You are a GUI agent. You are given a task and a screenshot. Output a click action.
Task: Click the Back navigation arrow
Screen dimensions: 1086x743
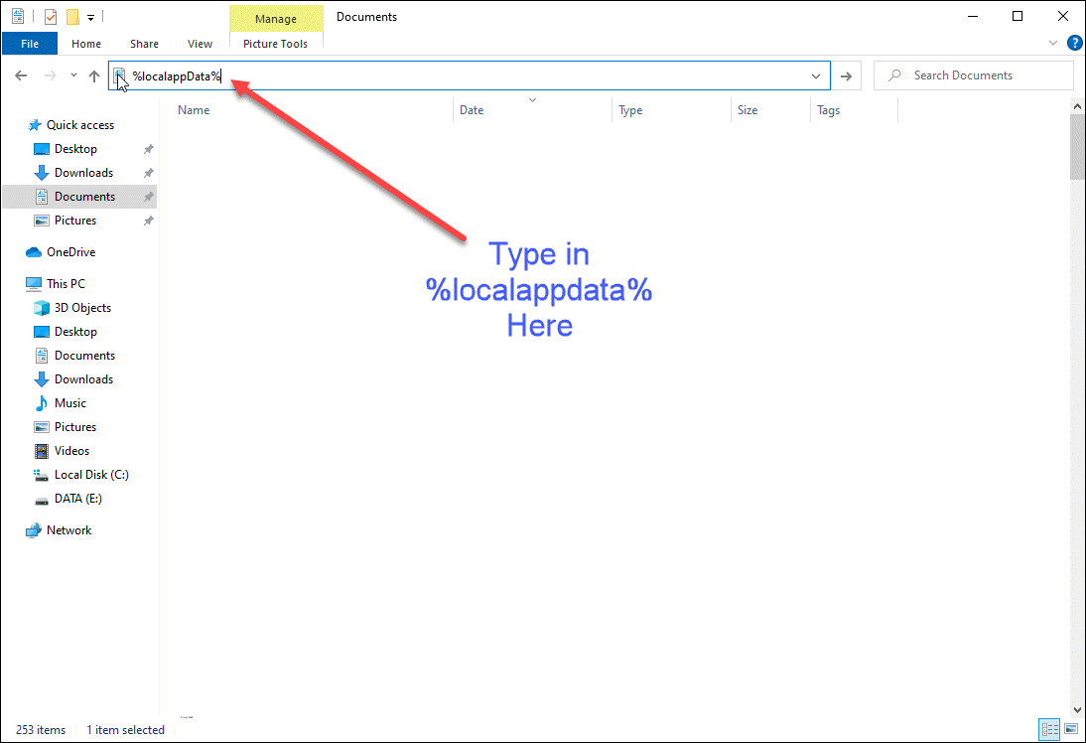(x=21, y=75)
